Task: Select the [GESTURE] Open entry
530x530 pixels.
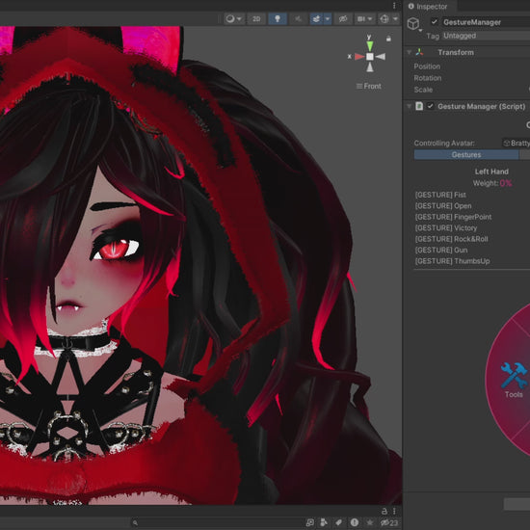Action: pos(443,206)
